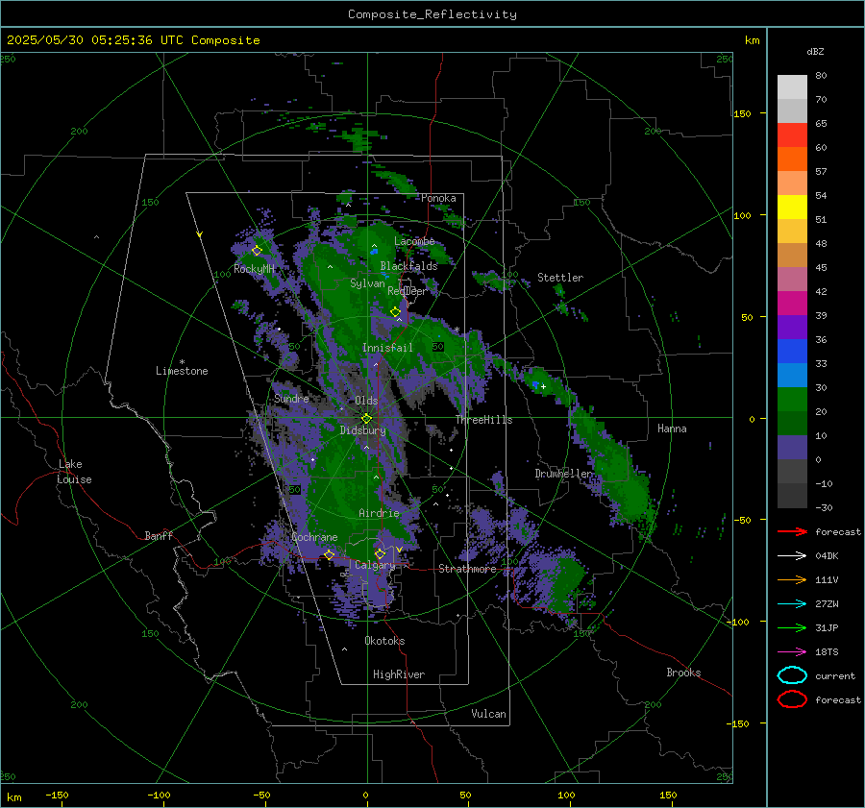Viewport: 865px width, 808px height.
Task: Click the -150 tick on bottom axis
Action: [57, 795]
